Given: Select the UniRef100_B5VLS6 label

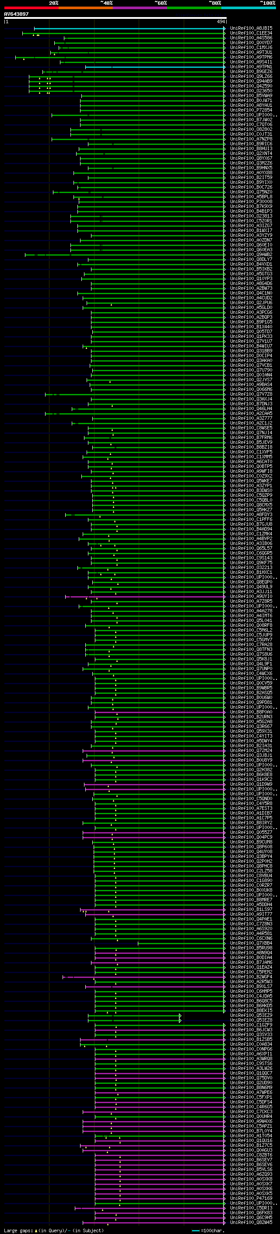Looking at the screenshot, I should click(251, 1169).
